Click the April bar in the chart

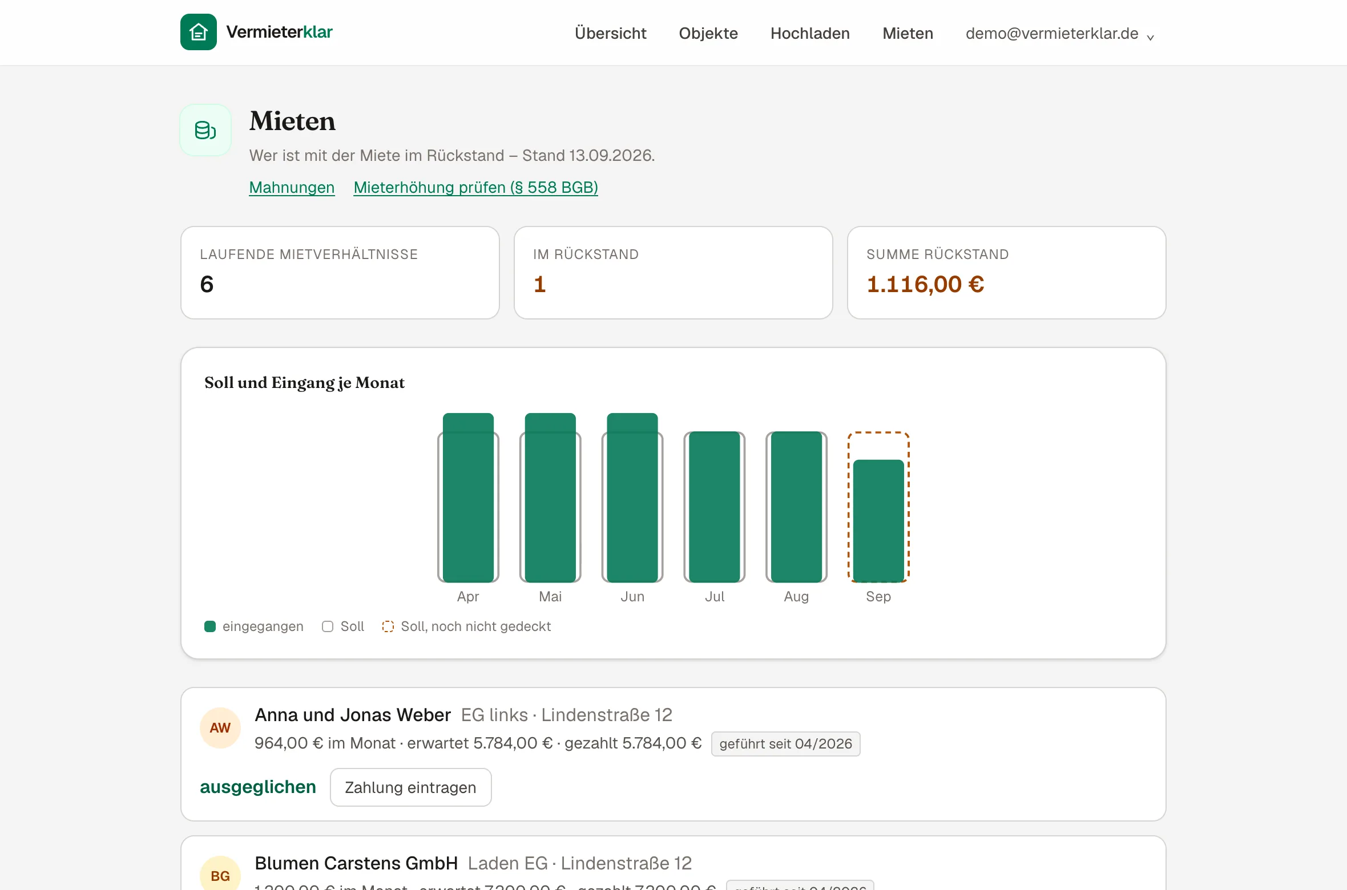(x=468, y=497)
